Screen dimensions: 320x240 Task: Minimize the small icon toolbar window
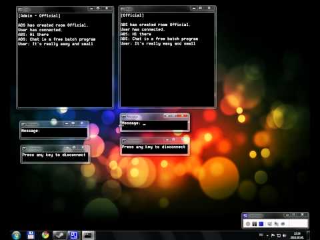tap(287, 215)
